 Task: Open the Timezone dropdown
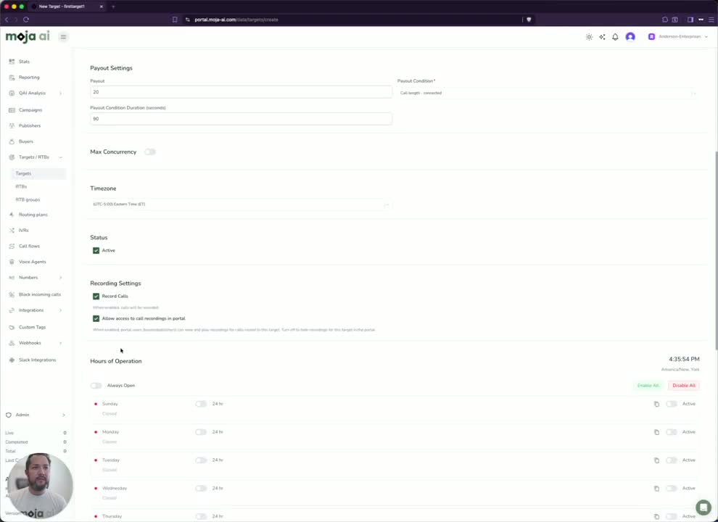coord(241,204)
